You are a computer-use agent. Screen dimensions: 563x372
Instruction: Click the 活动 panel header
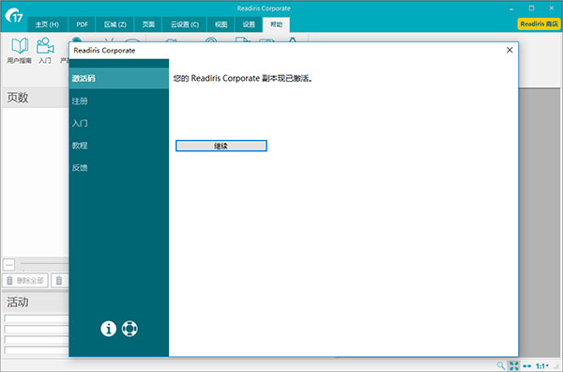point(36,302)
